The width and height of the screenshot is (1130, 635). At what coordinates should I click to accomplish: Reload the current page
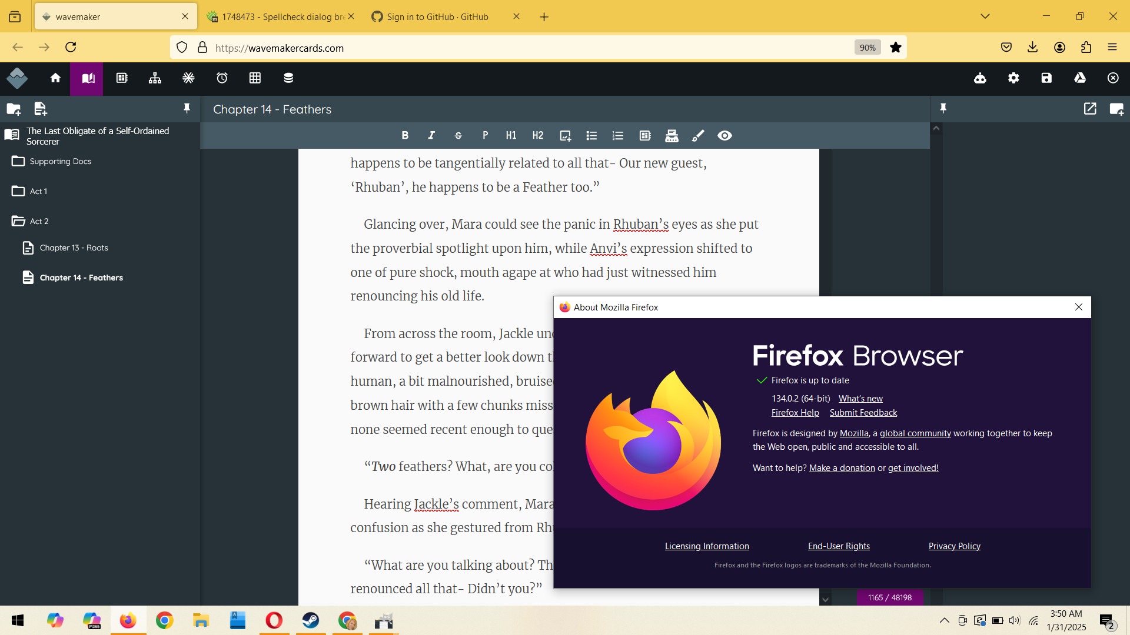(71, 47)
